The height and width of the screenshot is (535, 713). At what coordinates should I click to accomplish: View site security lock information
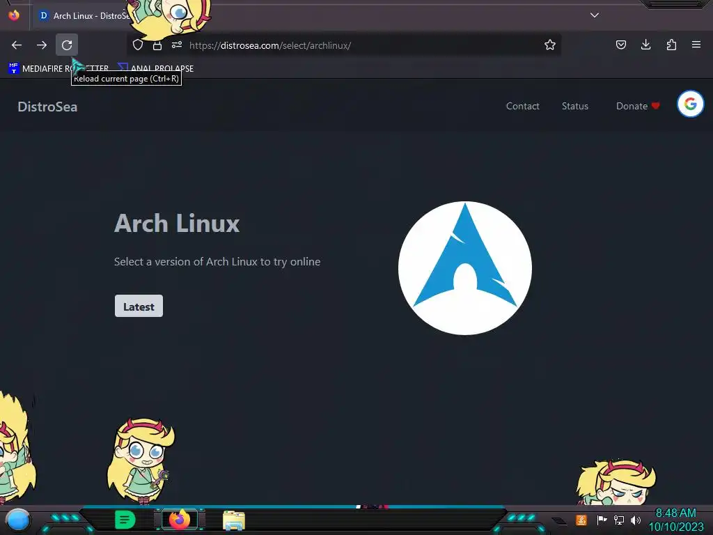pos(157,45)
